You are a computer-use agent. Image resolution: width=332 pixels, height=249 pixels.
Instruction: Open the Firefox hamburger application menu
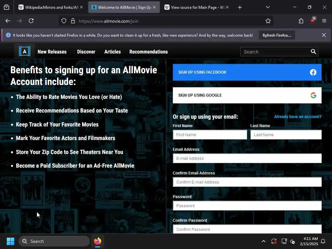pos(324,21)
